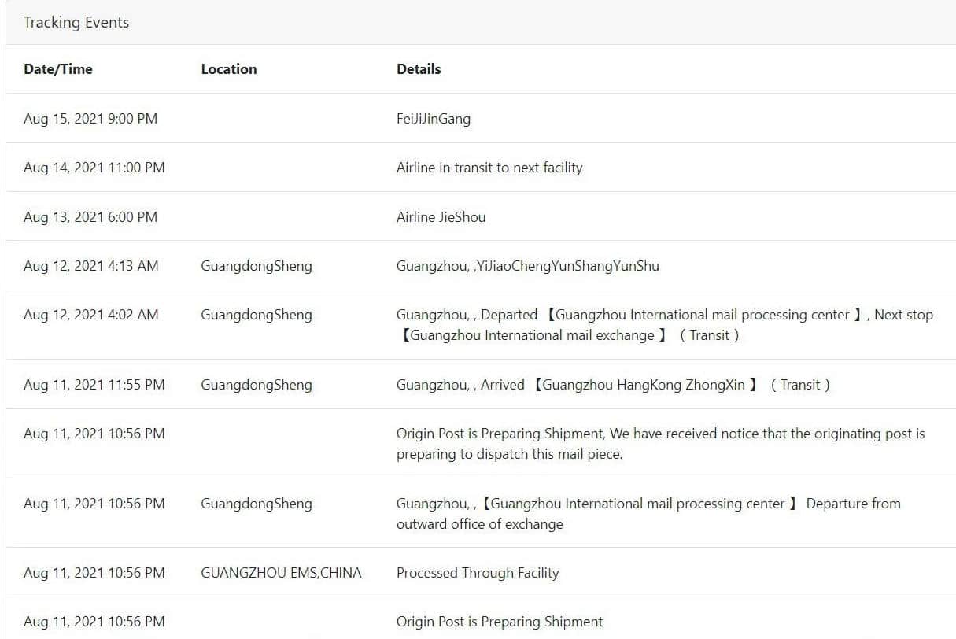
Task: Click the Aug 12, 2021 4:13 AM date
Action: (90, 266)
